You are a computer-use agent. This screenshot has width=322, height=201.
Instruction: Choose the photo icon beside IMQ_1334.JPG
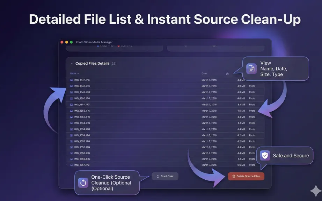pyautogui.click(x=71, y=123)
